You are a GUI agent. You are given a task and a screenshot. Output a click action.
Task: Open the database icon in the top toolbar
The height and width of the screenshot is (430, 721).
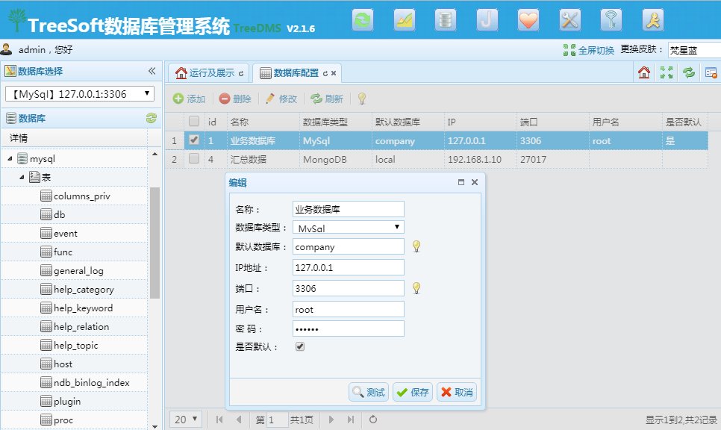click(x=446, y=20)
